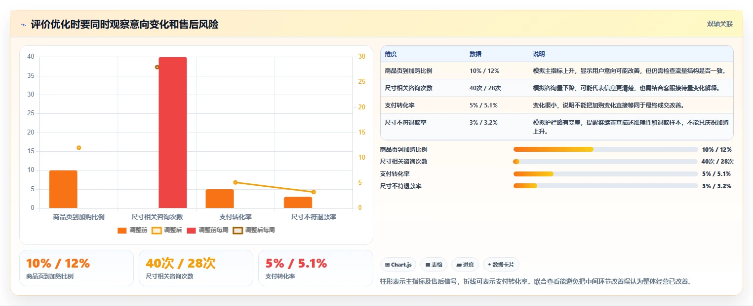
Task: Open the 5% / 5.1% 支付转化率 data card
Action: (316, 268)
